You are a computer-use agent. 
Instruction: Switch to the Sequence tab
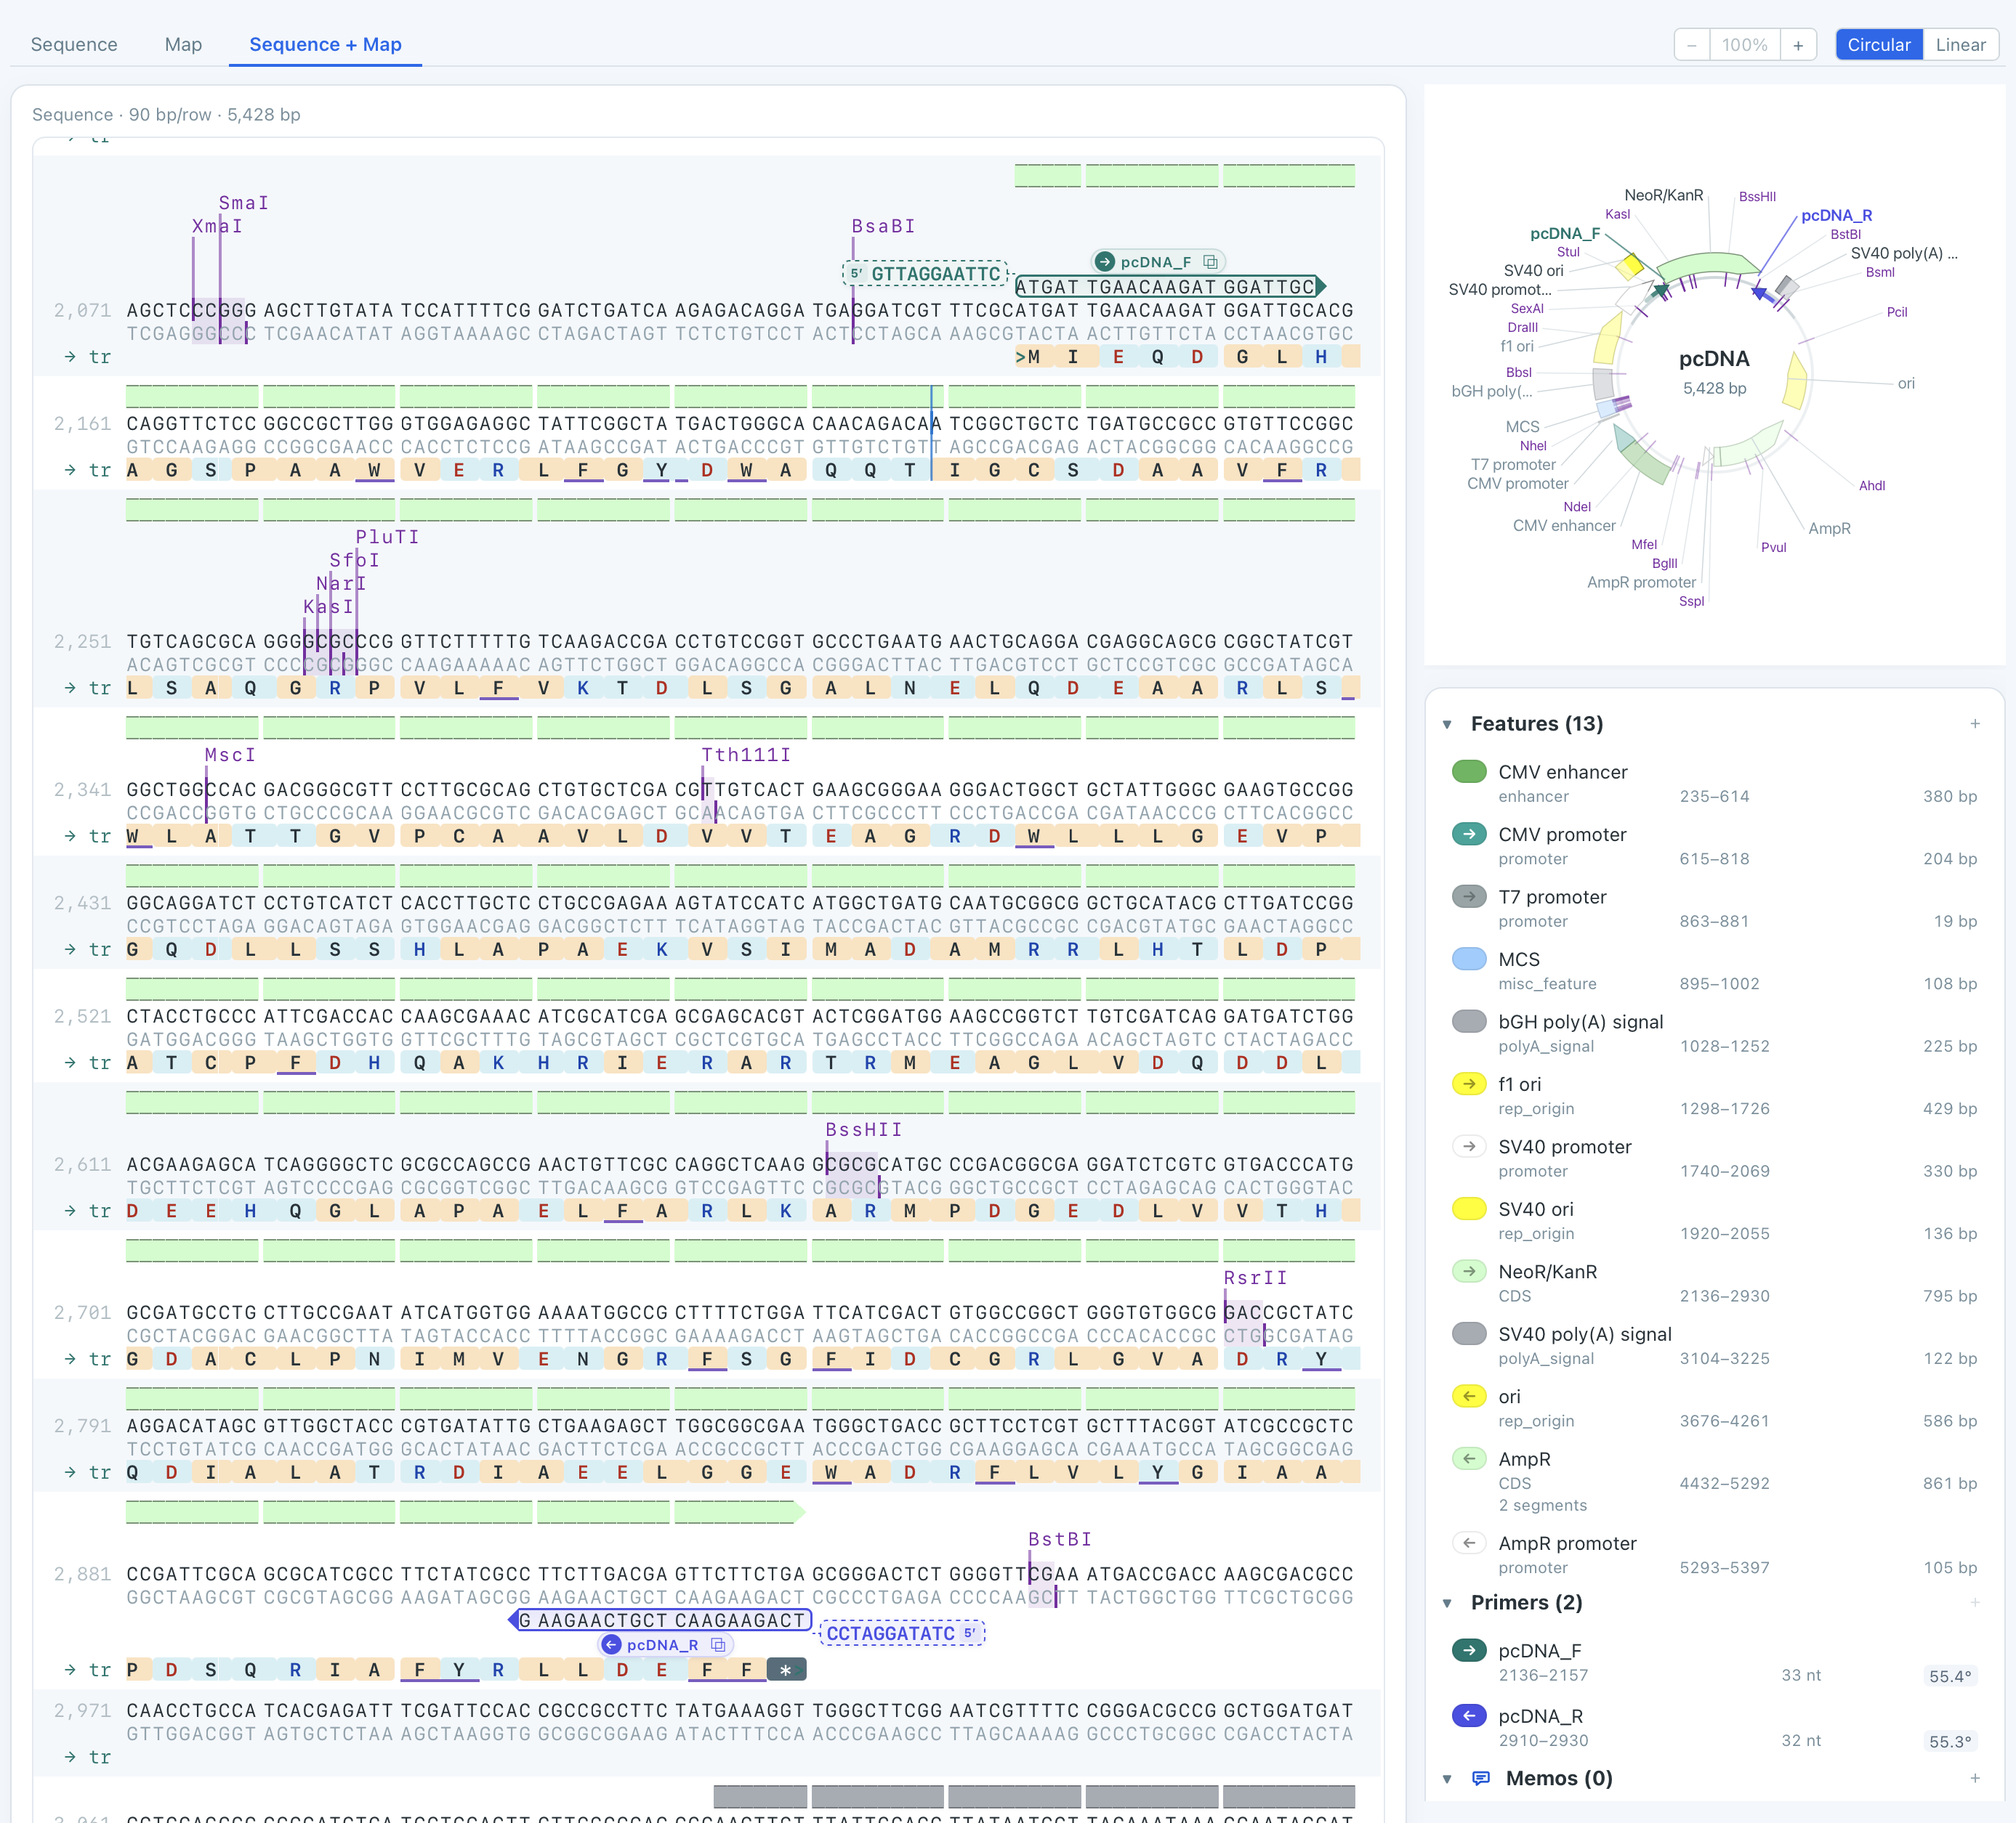pyautogui.click(x=74, y=45)
